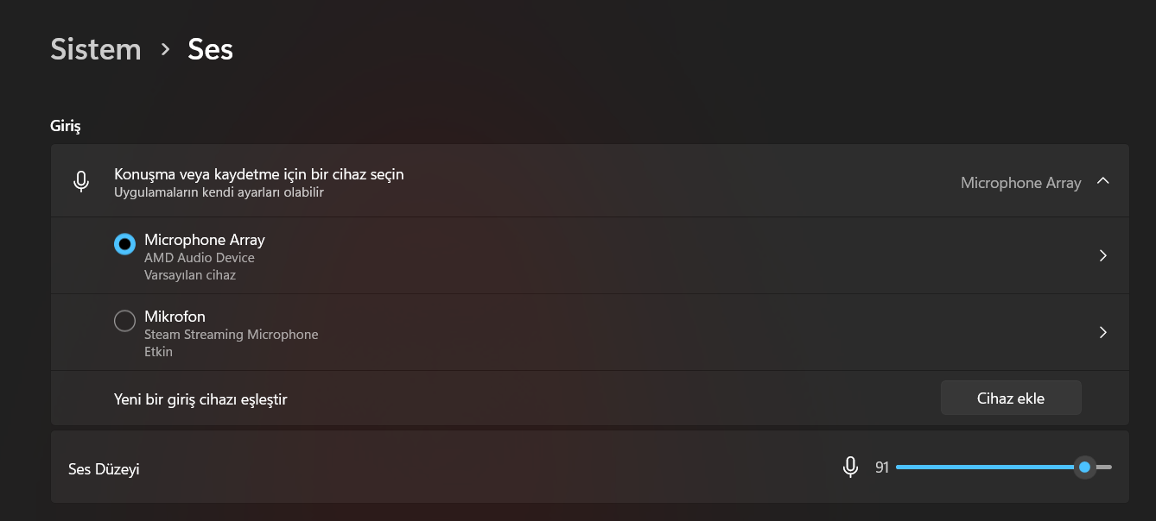
Task: Click the "AMD Audio Device" subtitle text
Action: click(x=199, y=258)
